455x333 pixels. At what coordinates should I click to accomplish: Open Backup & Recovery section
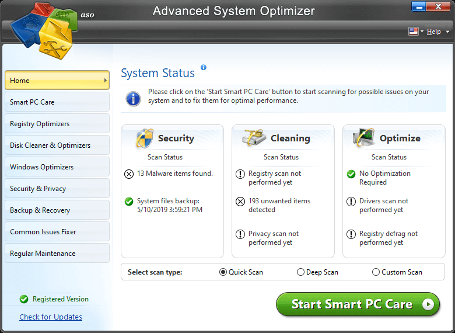point(57,210)
